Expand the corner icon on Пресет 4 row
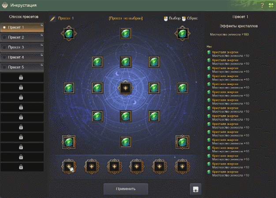The height and width of the screenshot is (198, 276). tap(42, 55)
